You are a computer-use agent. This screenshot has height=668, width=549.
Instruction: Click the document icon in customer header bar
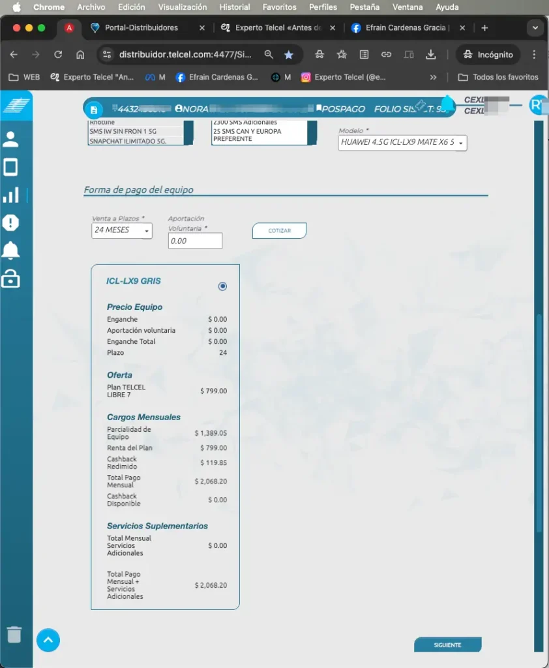pyautogui.click(x=94, y=110)
